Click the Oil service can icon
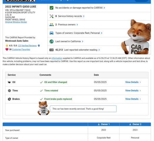The image size is (154, 141). click(x=9, y=82)
